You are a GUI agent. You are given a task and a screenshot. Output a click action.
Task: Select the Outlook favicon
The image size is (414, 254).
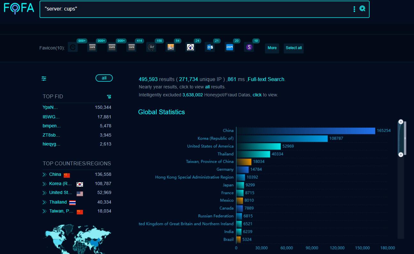tap(210, 48)
